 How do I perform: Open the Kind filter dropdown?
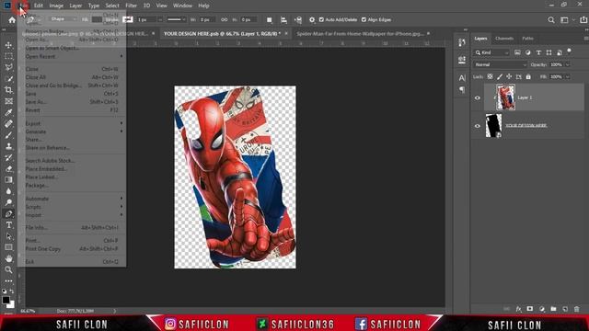click(491, 52)
